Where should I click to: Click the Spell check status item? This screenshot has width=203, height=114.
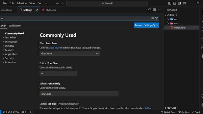196,112
